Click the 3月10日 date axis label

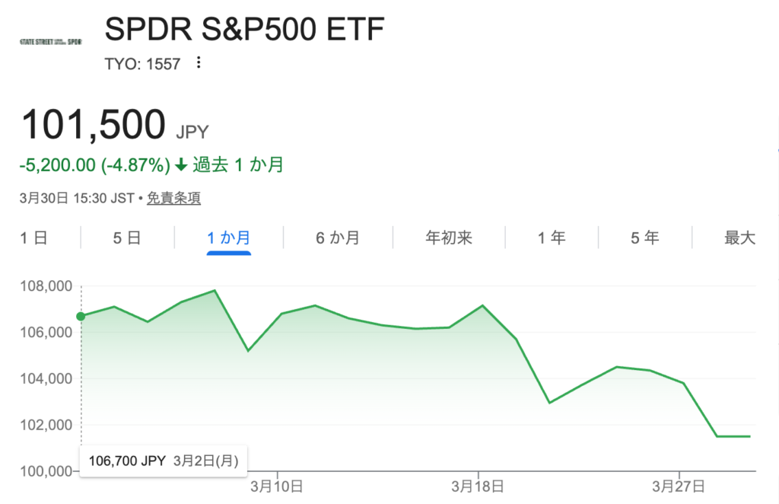pyautogui.click(x=277, y=485)
